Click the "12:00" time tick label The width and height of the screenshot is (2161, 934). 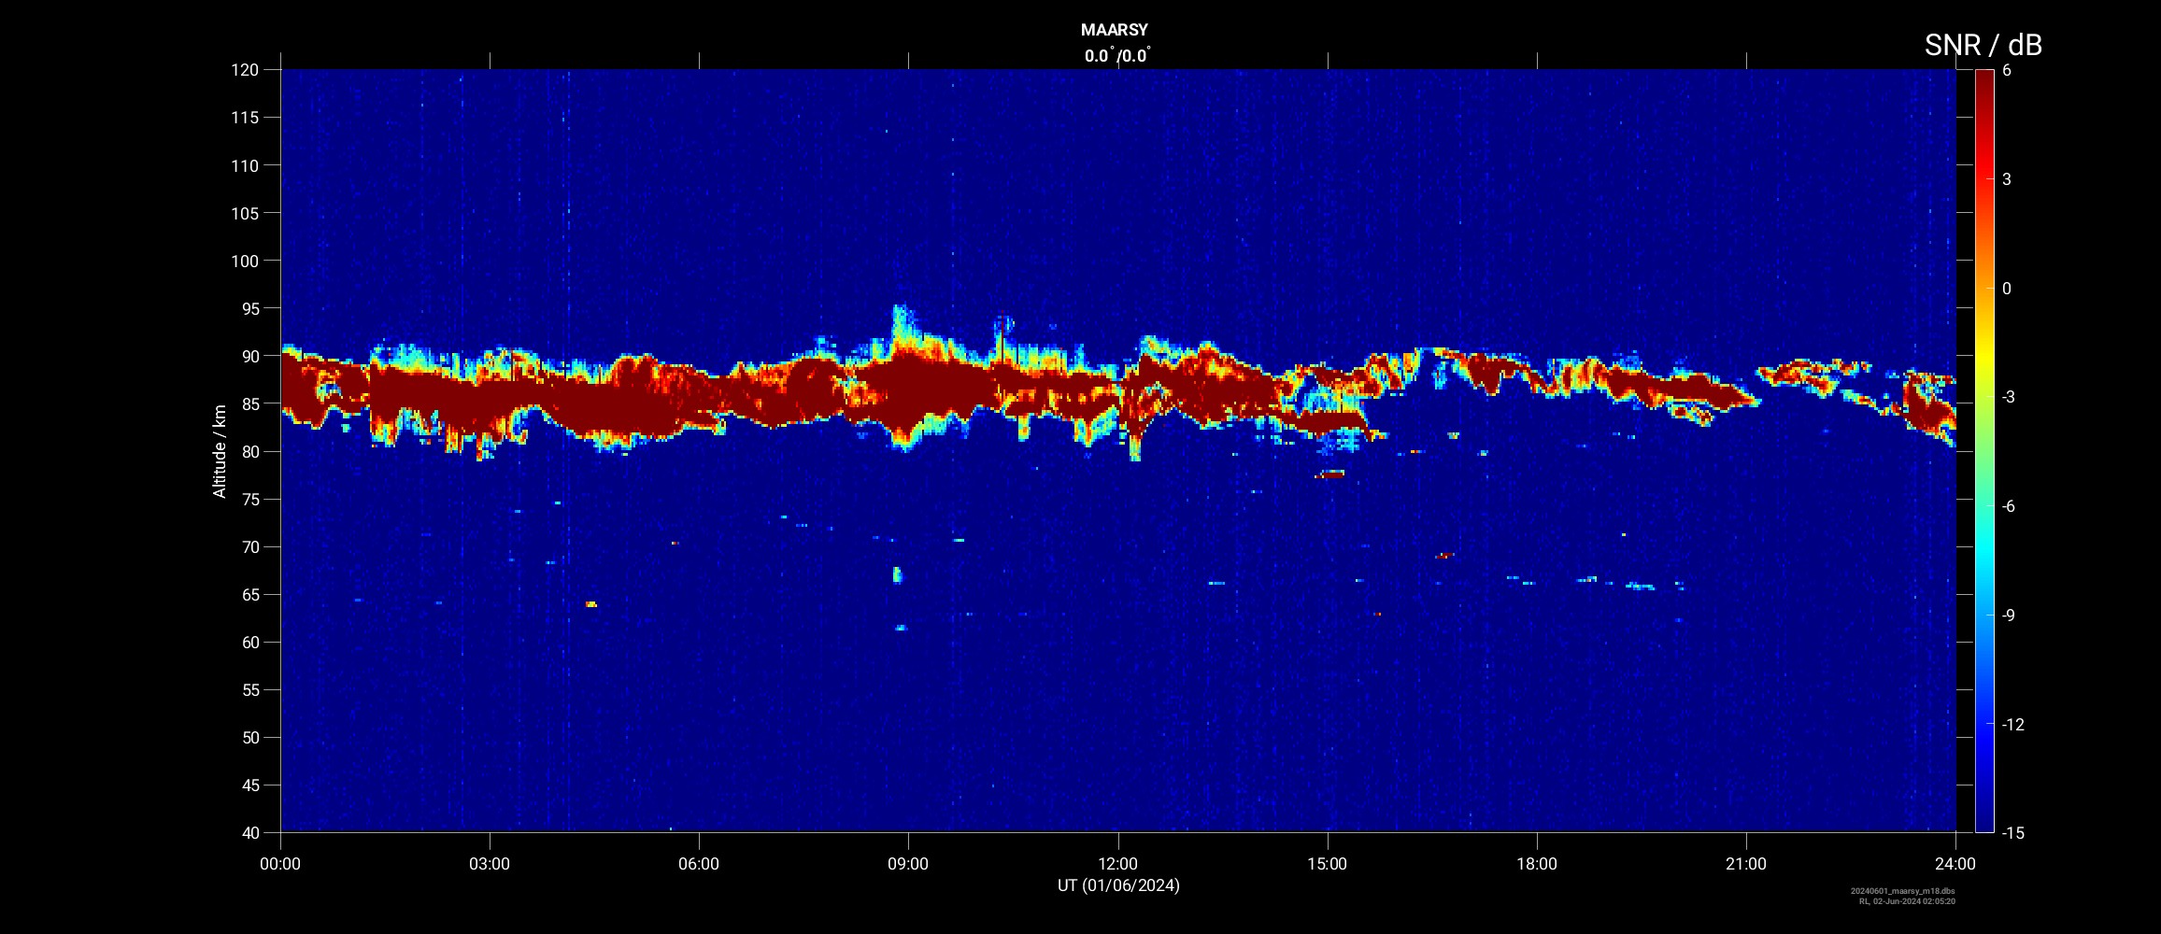click(1117, 864)
